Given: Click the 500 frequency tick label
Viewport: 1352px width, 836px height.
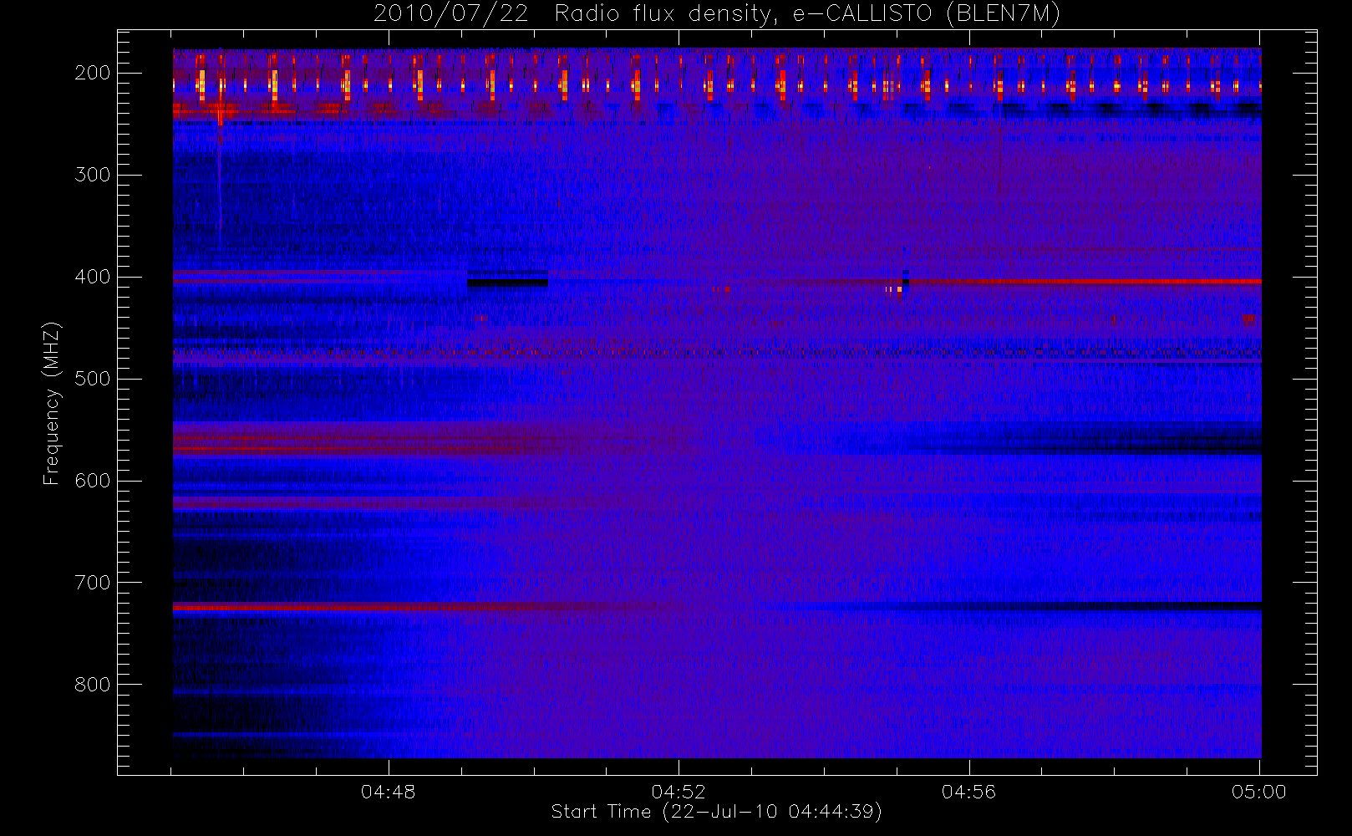Looking at the screenshot, I should coord(93,379).
